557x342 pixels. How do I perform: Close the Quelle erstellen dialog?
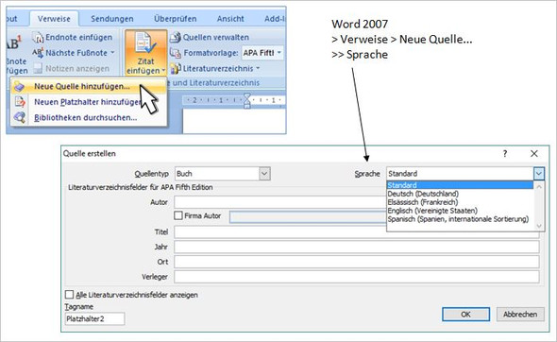tap(534, 154)
